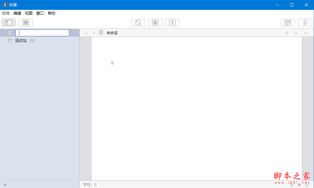
Task: Open the 文件 menu
Action: click(6, 13)
